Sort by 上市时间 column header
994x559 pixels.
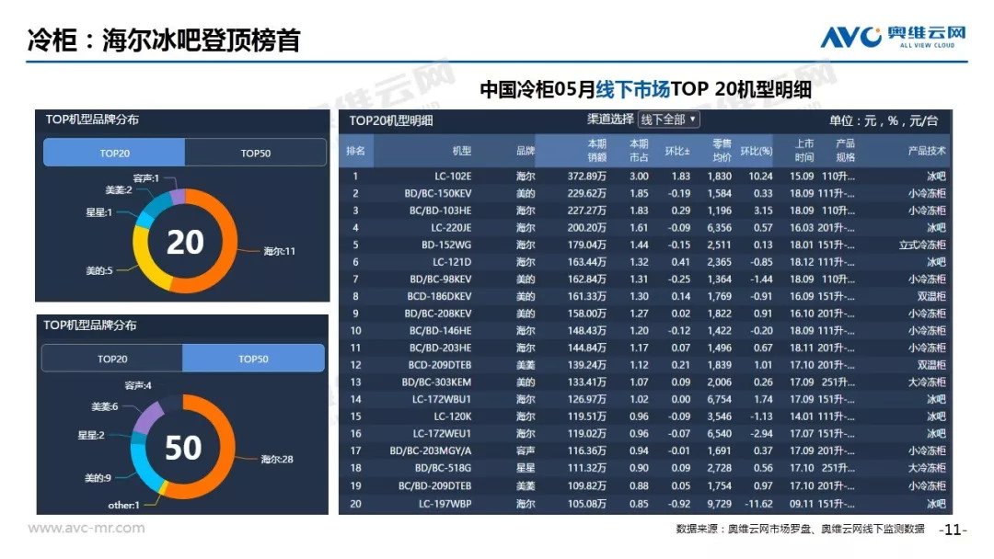pos(804,151)
